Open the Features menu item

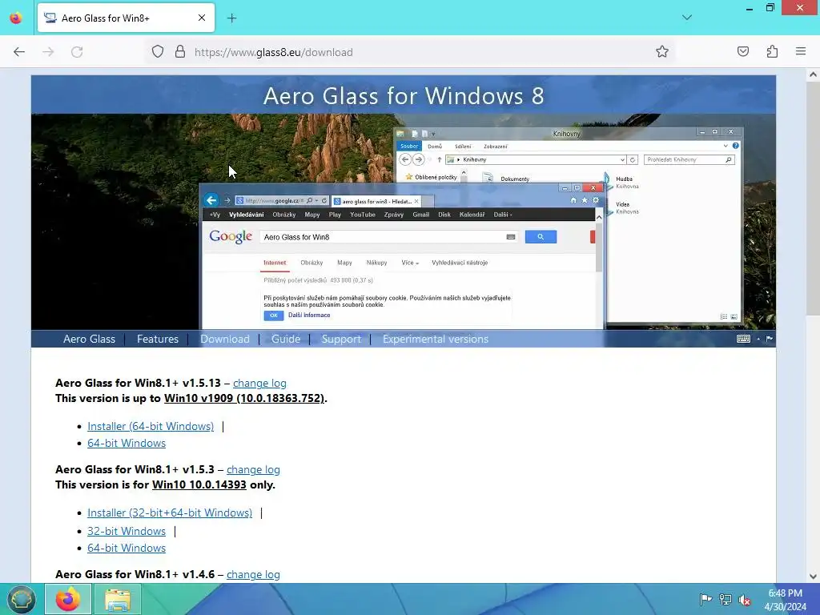158,339
